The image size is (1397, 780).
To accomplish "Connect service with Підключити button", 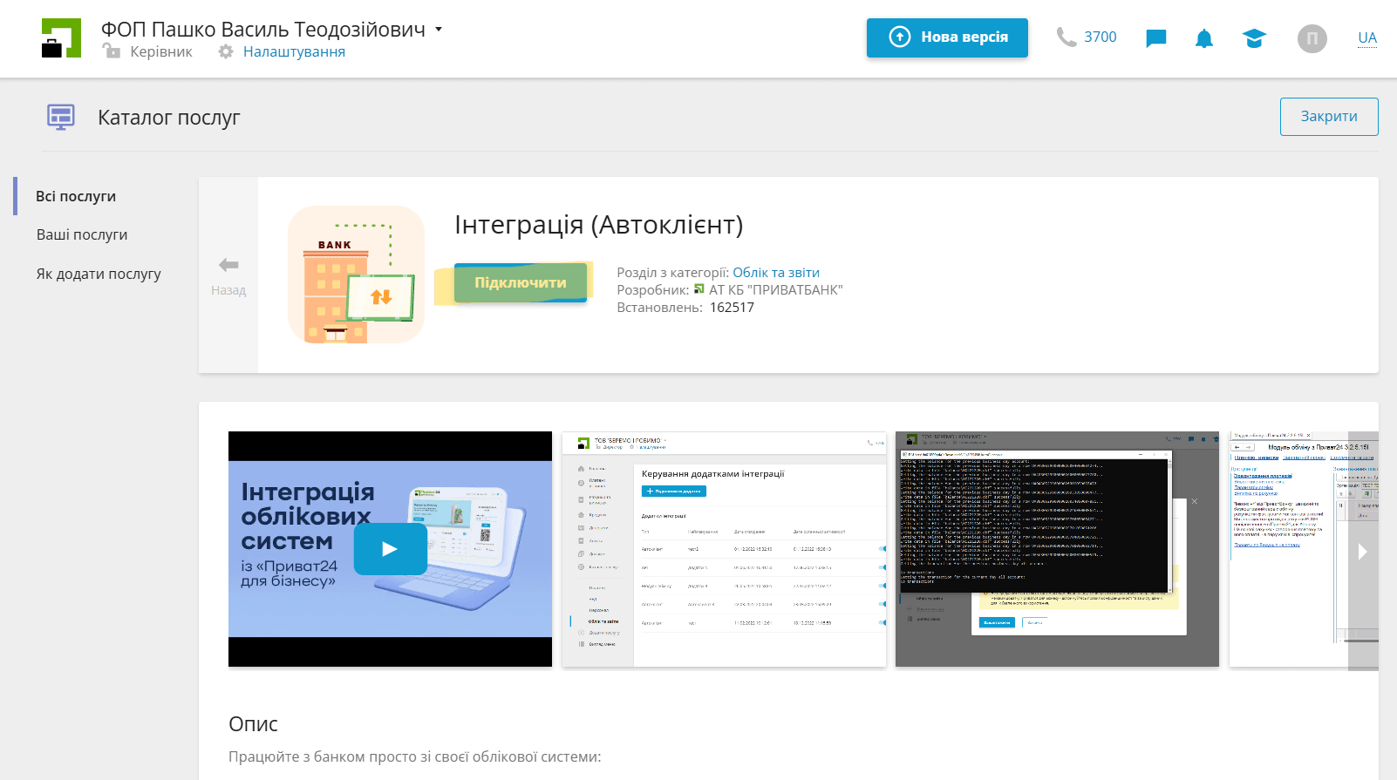I will (521, 282).
